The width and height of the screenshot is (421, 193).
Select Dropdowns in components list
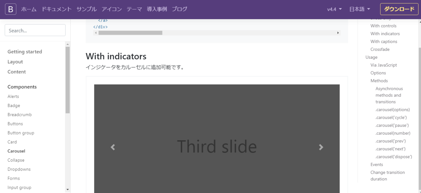[x=19, y=169]
